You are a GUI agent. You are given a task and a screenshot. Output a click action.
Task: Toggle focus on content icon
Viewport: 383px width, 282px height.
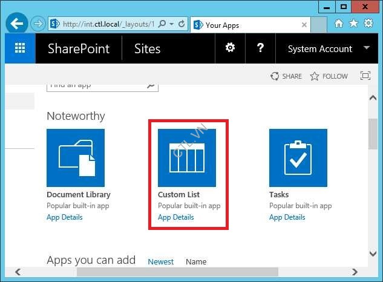365,76
